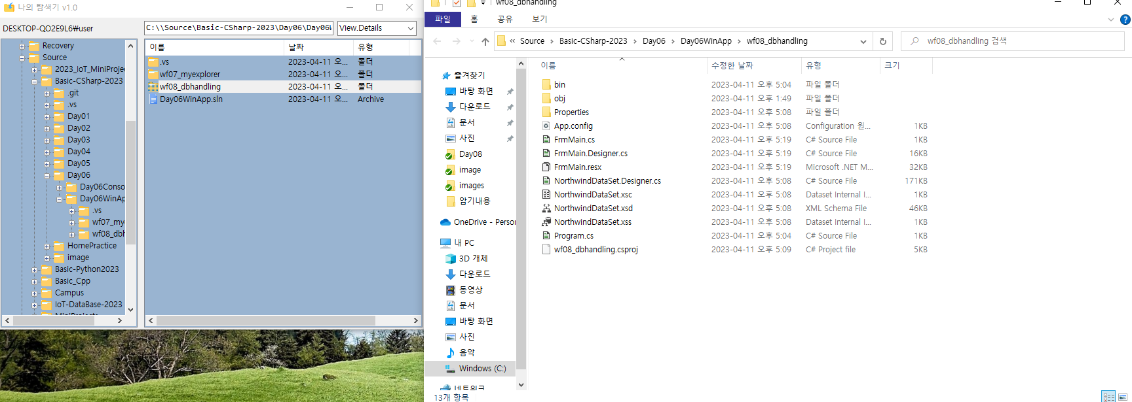Switch Explorer to details view icon

click(1108, 397)
